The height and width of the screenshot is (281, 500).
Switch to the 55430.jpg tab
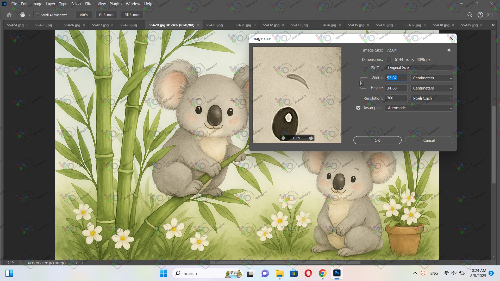click(214, 25)
